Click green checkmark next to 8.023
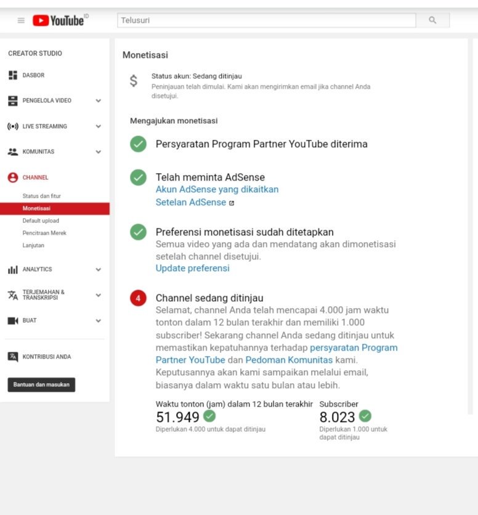478x515 pixels. tap(365, 416)
